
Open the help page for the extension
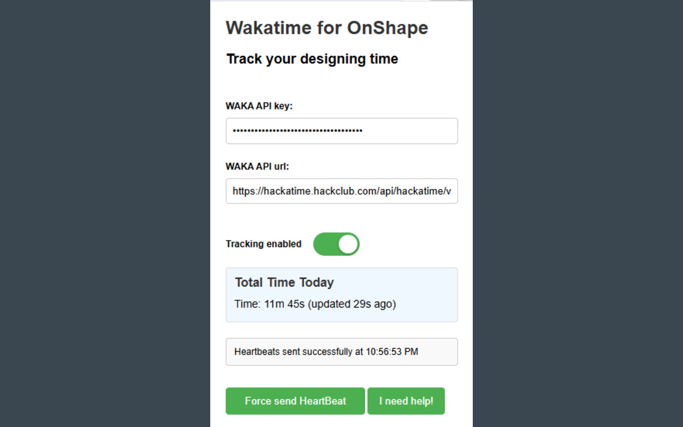406,401
